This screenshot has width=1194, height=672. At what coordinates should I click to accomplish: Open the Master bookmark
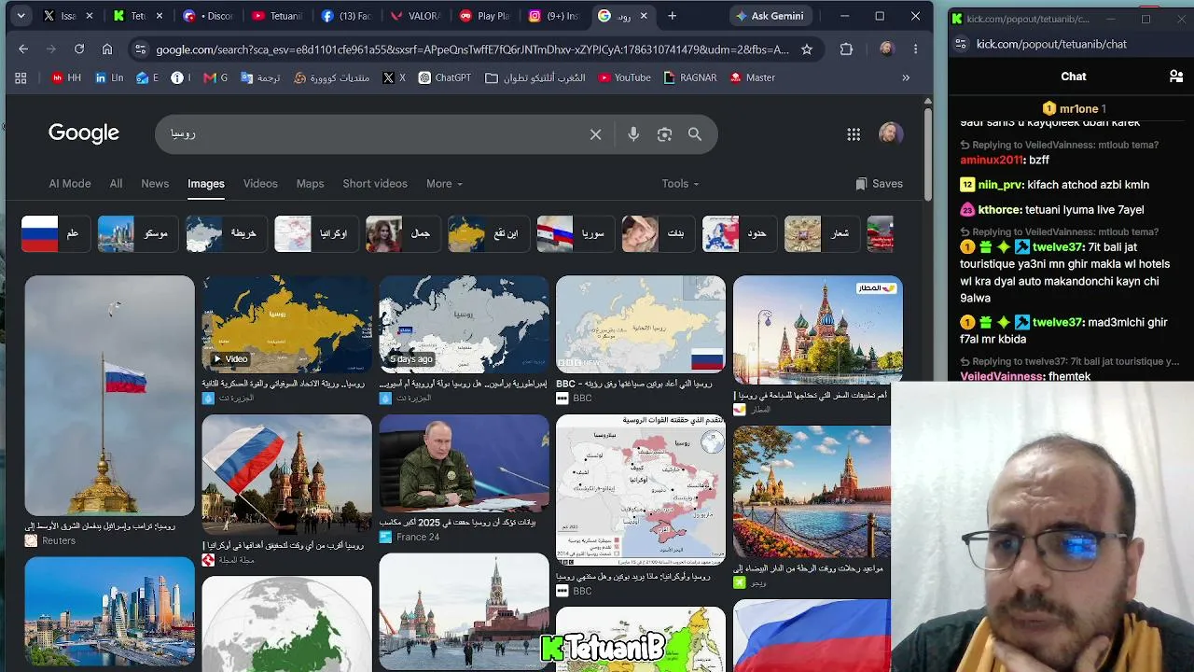point(753,77)
